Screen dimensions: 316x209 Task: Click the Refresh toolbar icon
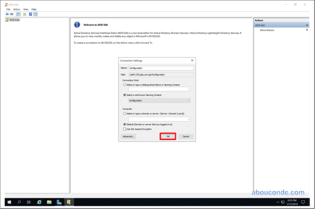(x=24, y=14)
